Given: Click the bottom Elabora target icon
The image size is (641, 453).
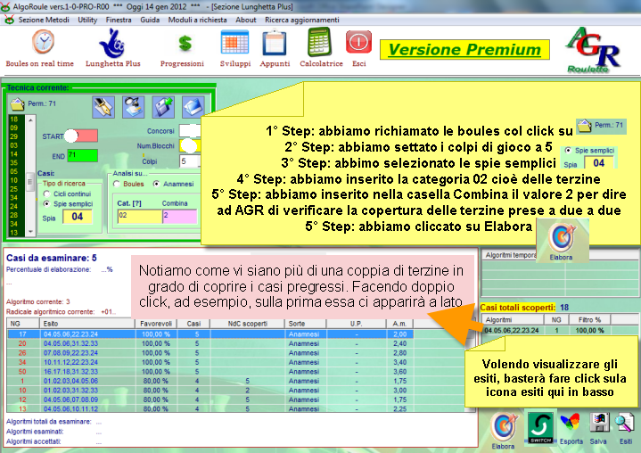Looking at the screenshot, I should (503, 427).
